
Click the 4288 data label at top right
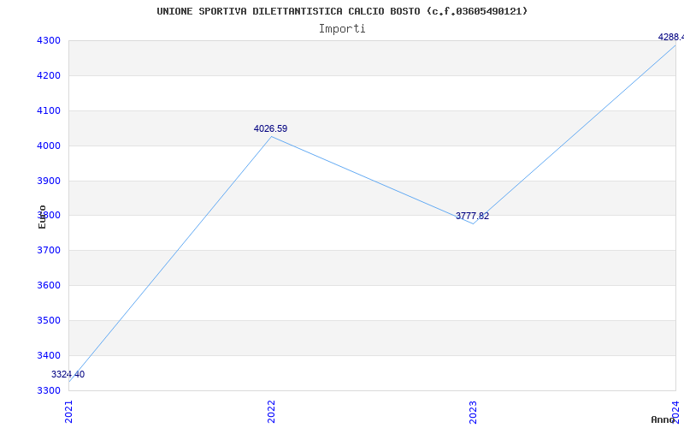click(671, 37)
